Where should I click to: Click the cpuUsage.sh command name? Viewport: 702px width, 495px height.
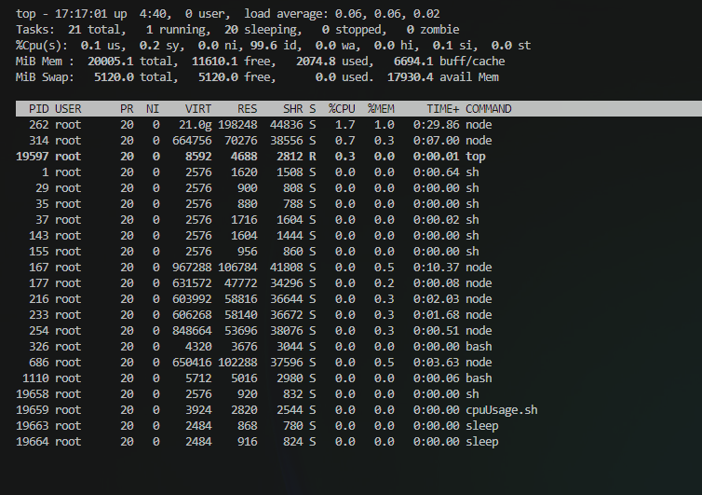coord(502,410)
